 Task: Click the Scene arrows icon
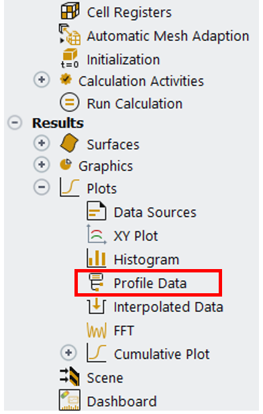[70, 376]
